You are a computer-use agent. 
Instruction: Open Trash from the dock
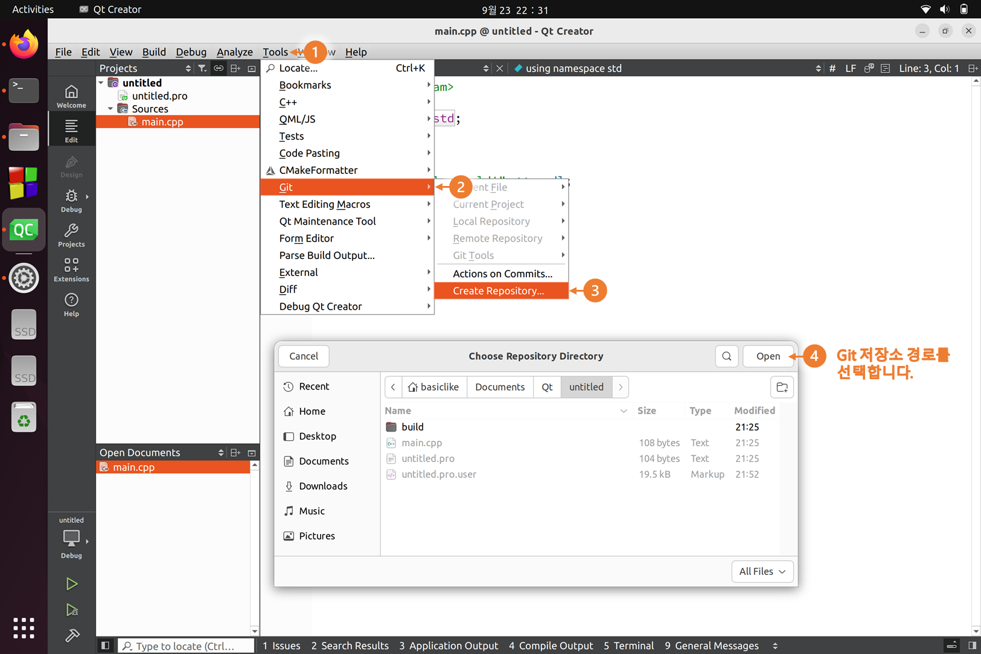(x=24, y=417)
